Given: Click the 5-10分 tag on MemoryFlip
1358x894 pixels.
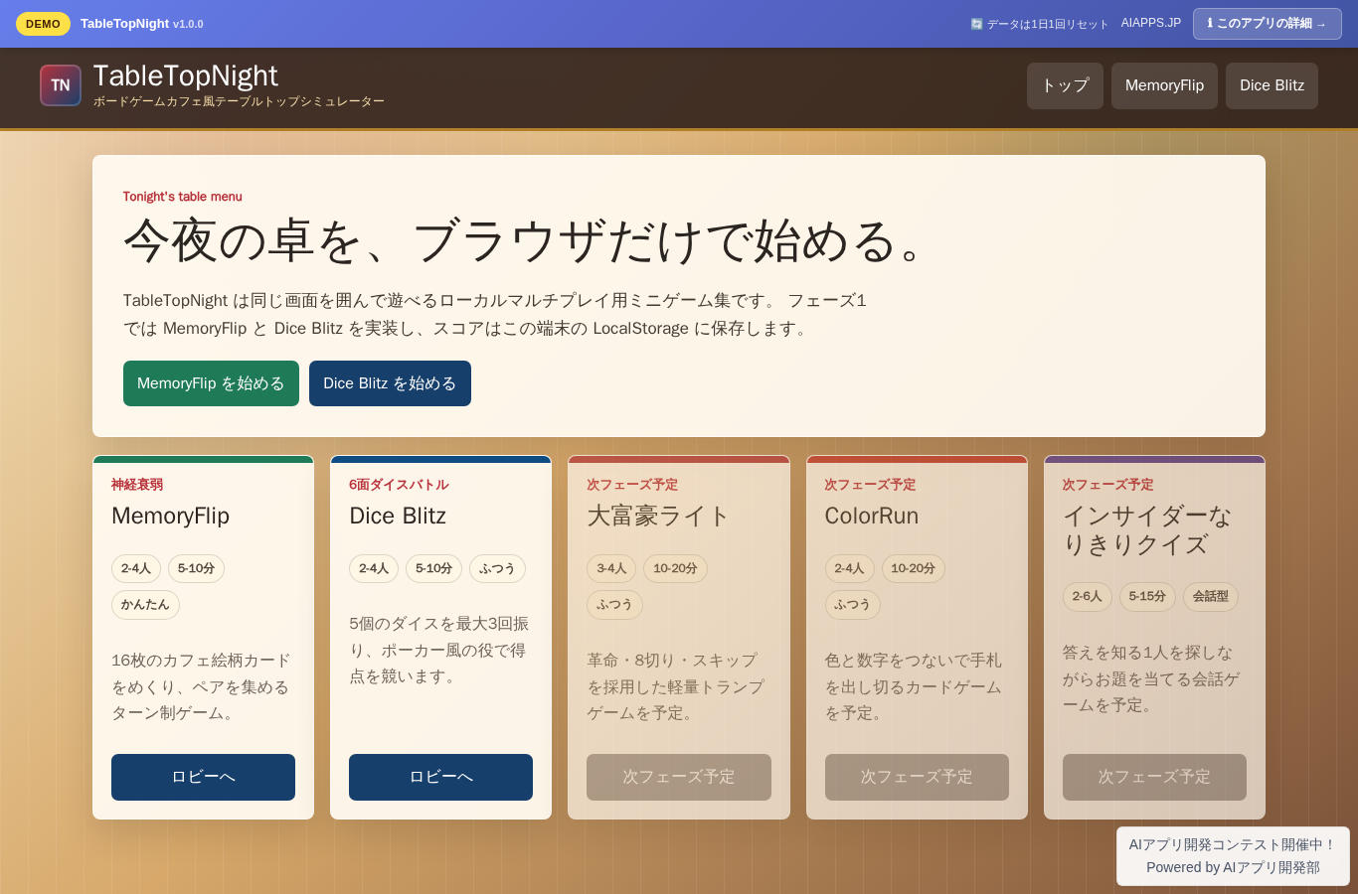Looking at the screenshot, I should [196, 569].
